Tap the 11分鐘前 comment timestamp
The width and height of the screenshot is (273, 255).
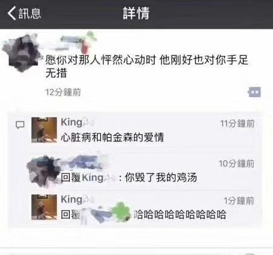237,123
